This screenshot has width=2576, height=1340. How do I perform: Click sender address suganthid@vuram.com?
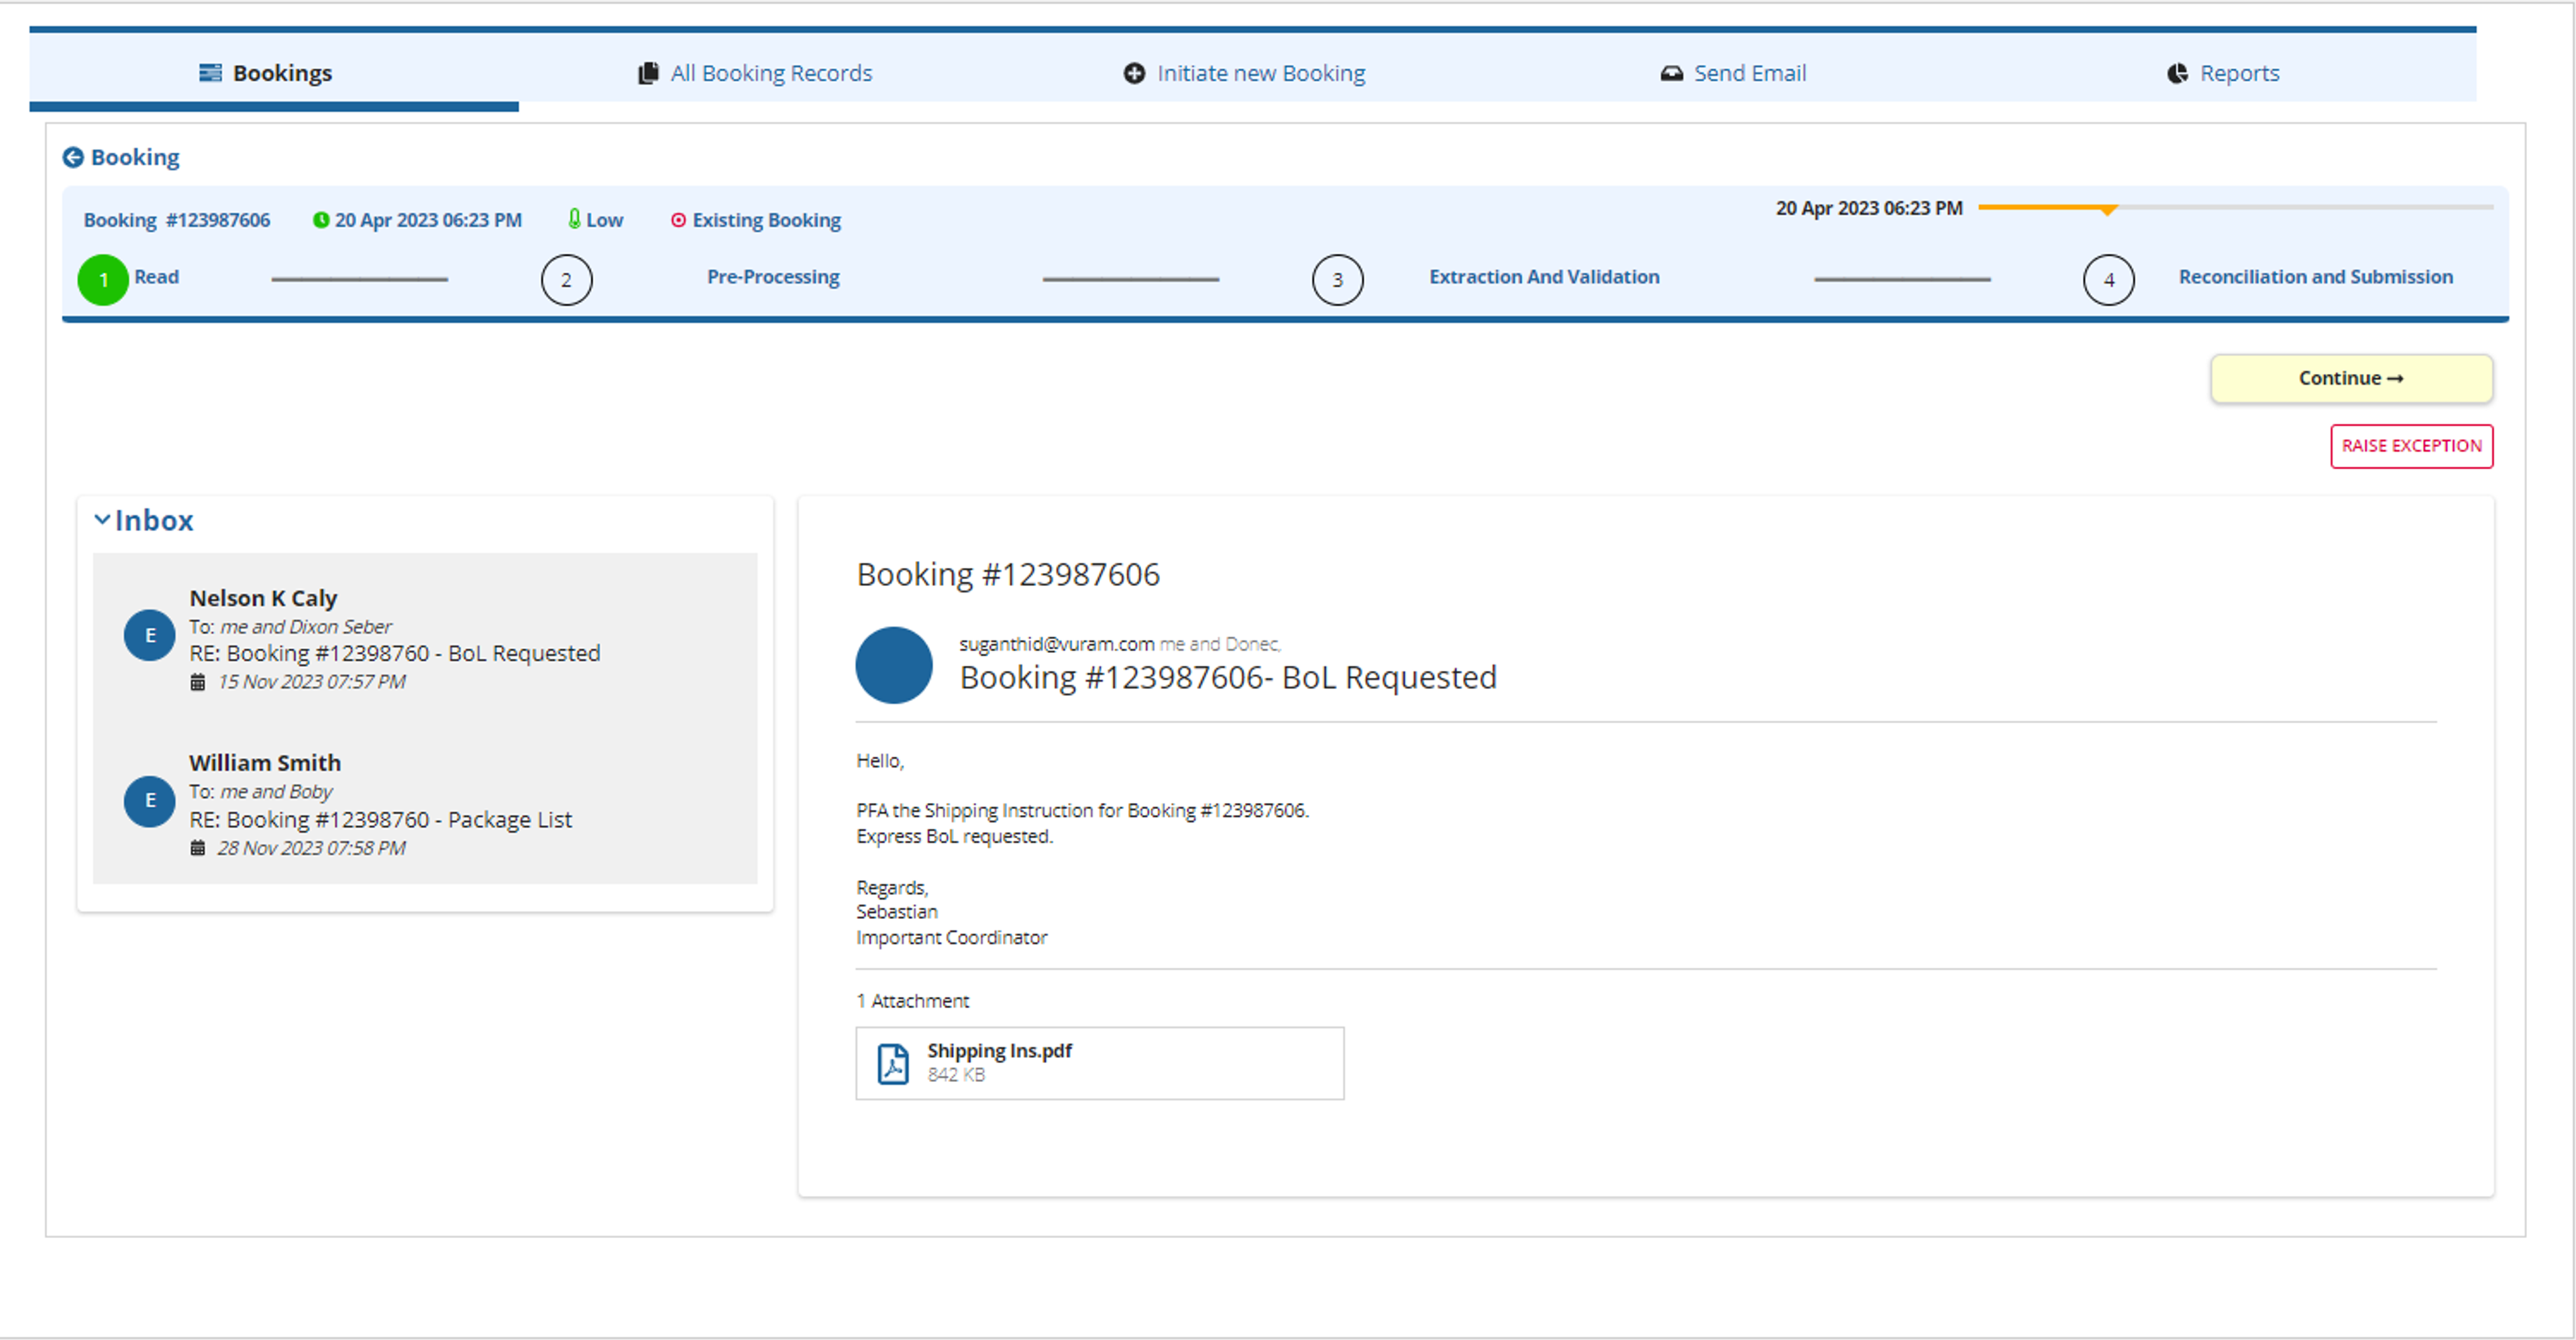(x=1057, y=644)
